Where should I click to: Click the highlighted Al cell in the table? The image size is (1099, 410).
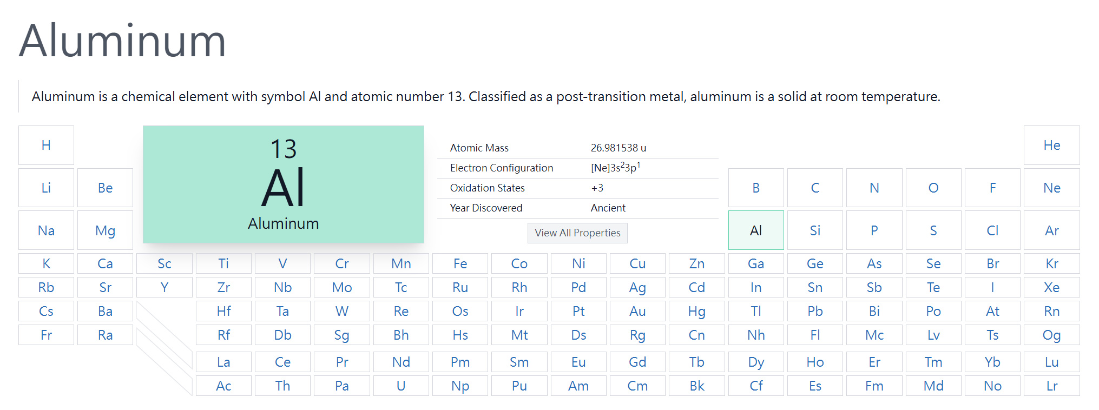756,230
